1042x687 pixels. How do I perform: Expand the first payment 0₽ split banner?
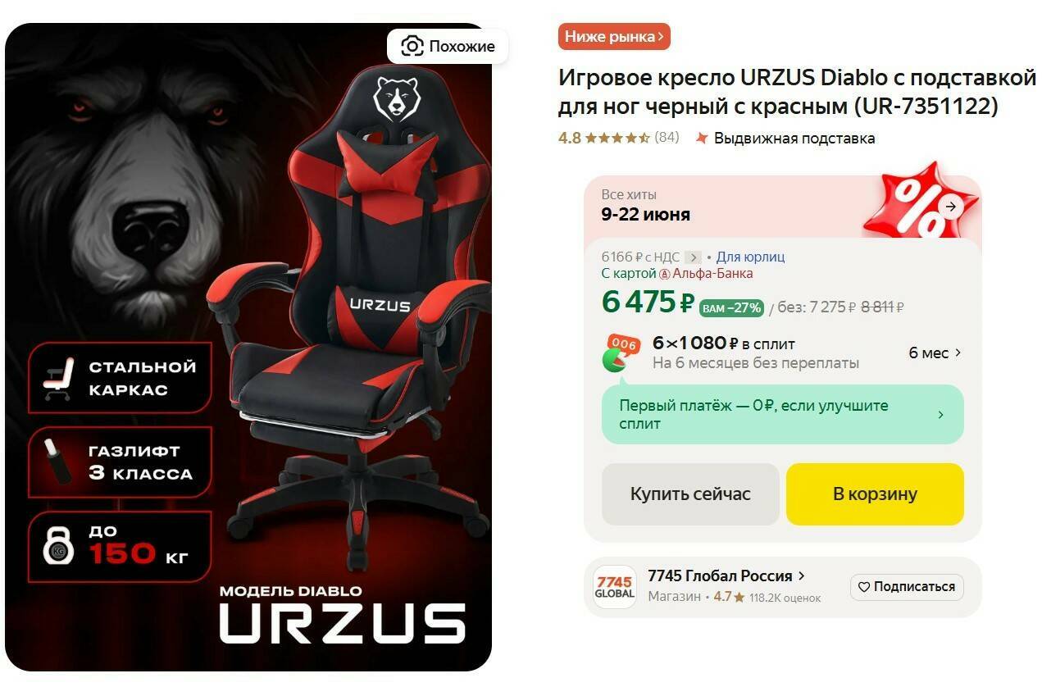coord(782,415)
